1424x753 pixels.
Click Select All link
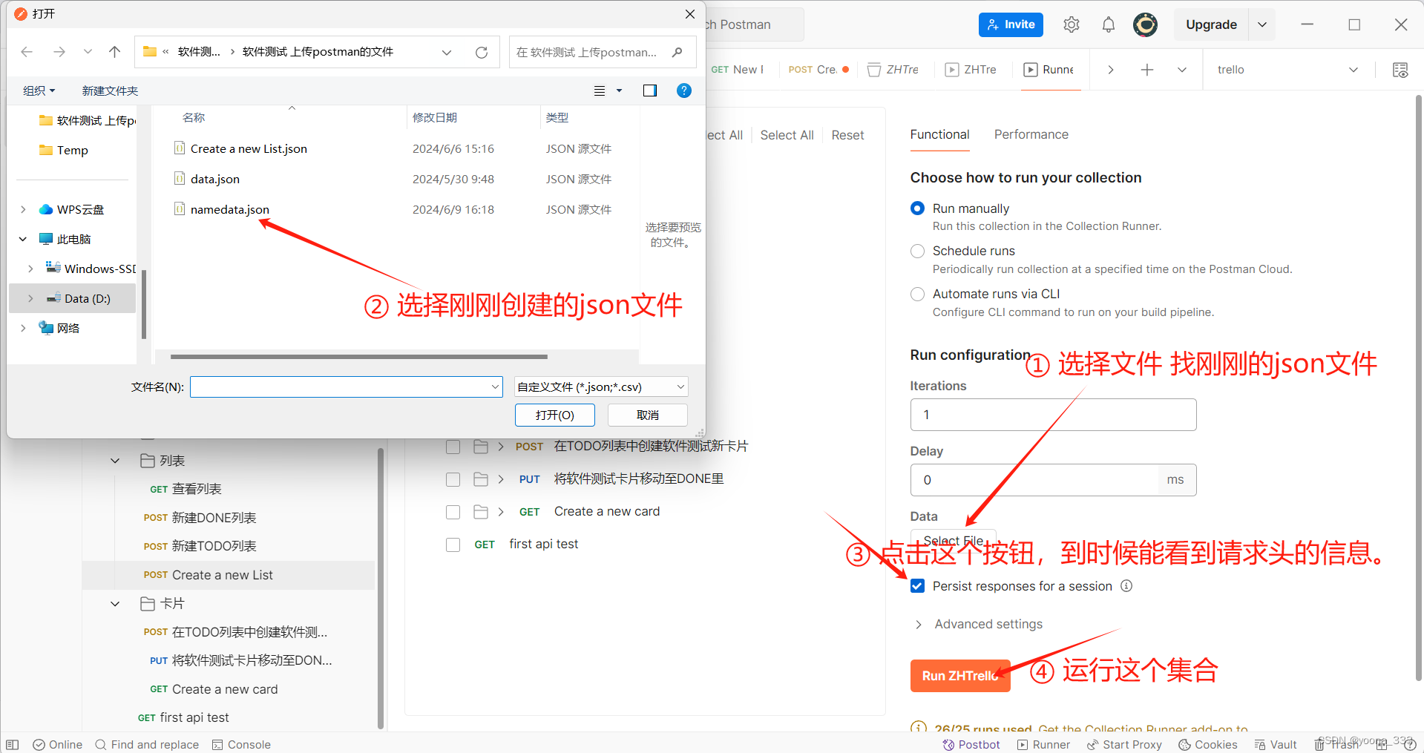(x=787, y=135)
